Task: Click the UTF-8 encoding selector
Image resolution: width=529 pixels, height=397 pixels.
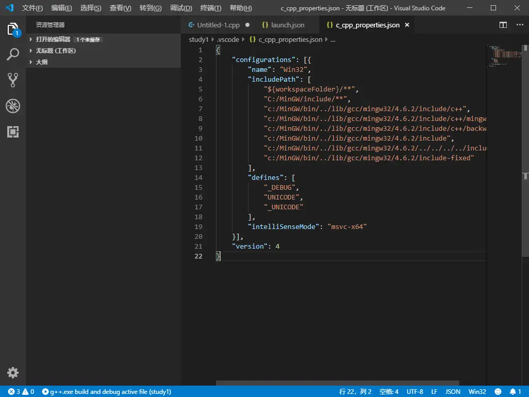Action: point(415,392)
